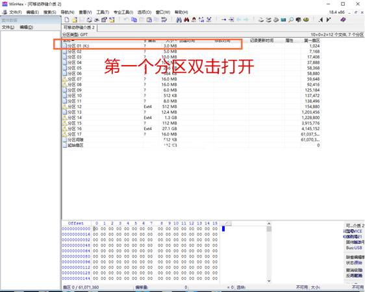
Task: Click the 27.1 GB size cell
Action: tap(170, 129)
